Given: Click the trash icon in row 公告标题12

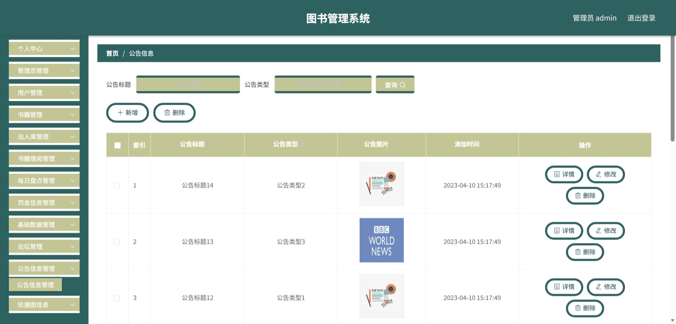Looking at the screenshot, I should 578,308.
